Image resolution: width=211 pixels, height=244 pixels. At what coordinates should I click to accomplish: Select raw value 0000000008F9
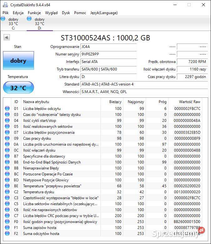point(187,138)
